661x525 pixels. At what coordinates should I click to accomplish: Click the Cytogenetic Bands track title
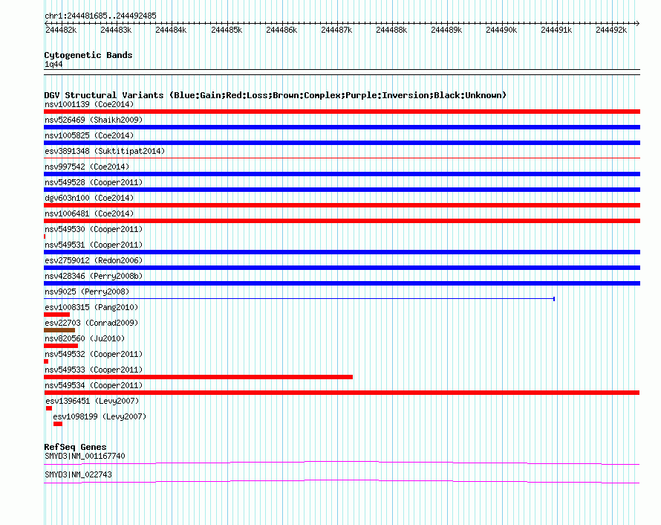pos(88,55)
